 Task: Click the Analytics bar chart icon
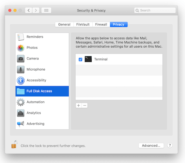pos(21,113)
